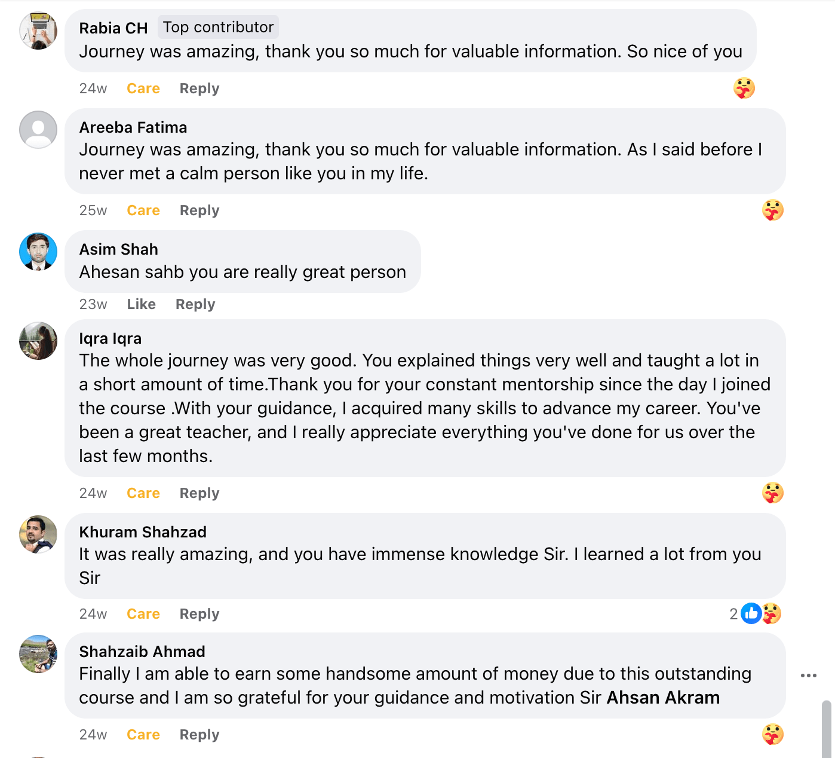Reply to Khuram Shahzad's comment
The width and height of the screenshot is (835, 758).
pos(199,614)
